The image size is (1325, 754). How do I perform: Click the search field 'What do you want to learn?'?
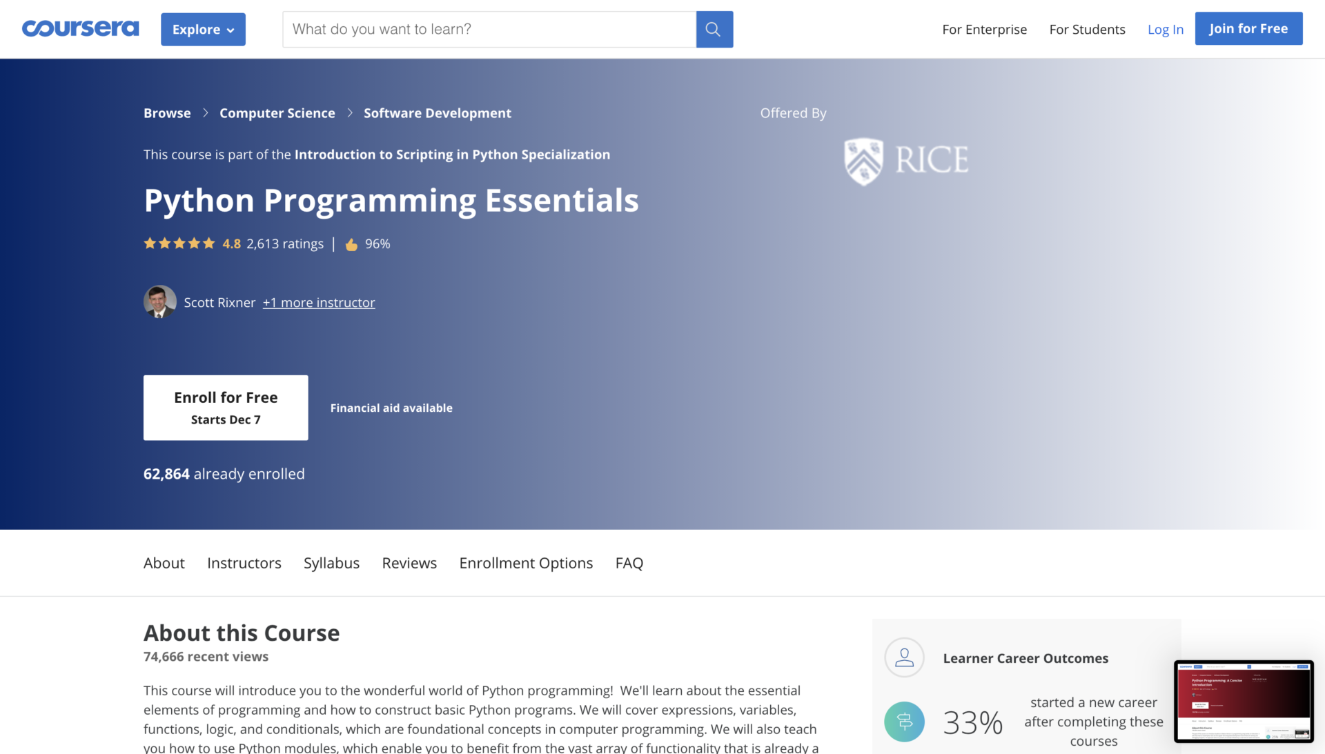pos(489,30)
